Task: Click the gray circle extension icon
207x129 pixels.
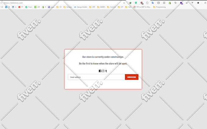Action: tap(147, 3)
